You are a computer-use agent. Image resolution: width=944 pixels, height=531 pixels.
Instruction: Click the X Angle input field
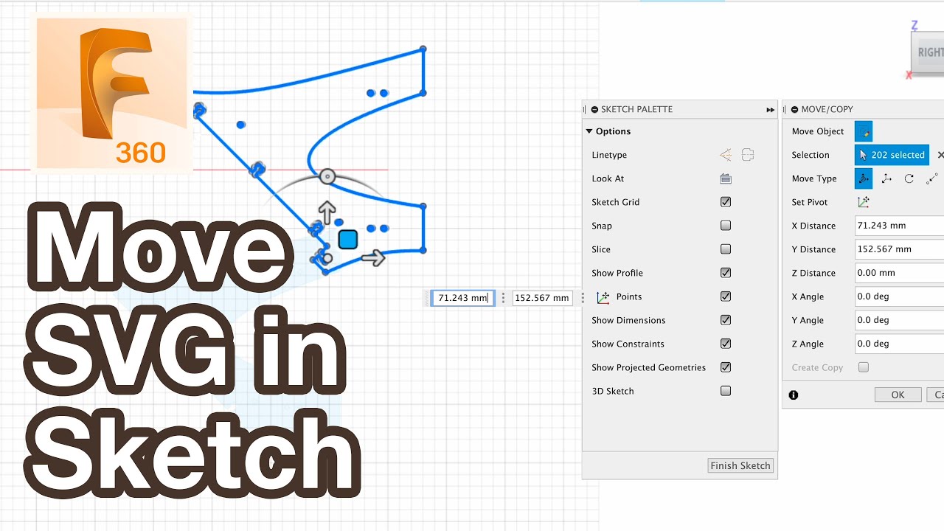[x=899, y=296]
